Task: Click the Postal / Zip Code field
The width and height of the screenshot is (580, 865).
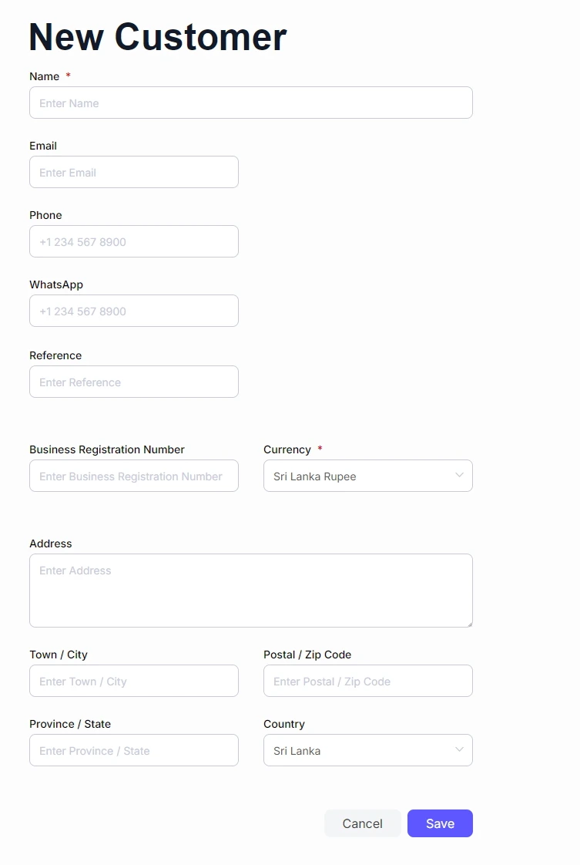Action: (x=367, y=681)
